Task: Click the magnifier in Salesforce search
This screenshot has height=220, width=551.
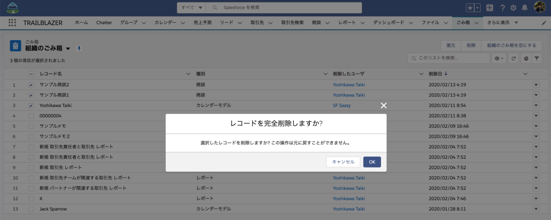Action: point(215,8)
